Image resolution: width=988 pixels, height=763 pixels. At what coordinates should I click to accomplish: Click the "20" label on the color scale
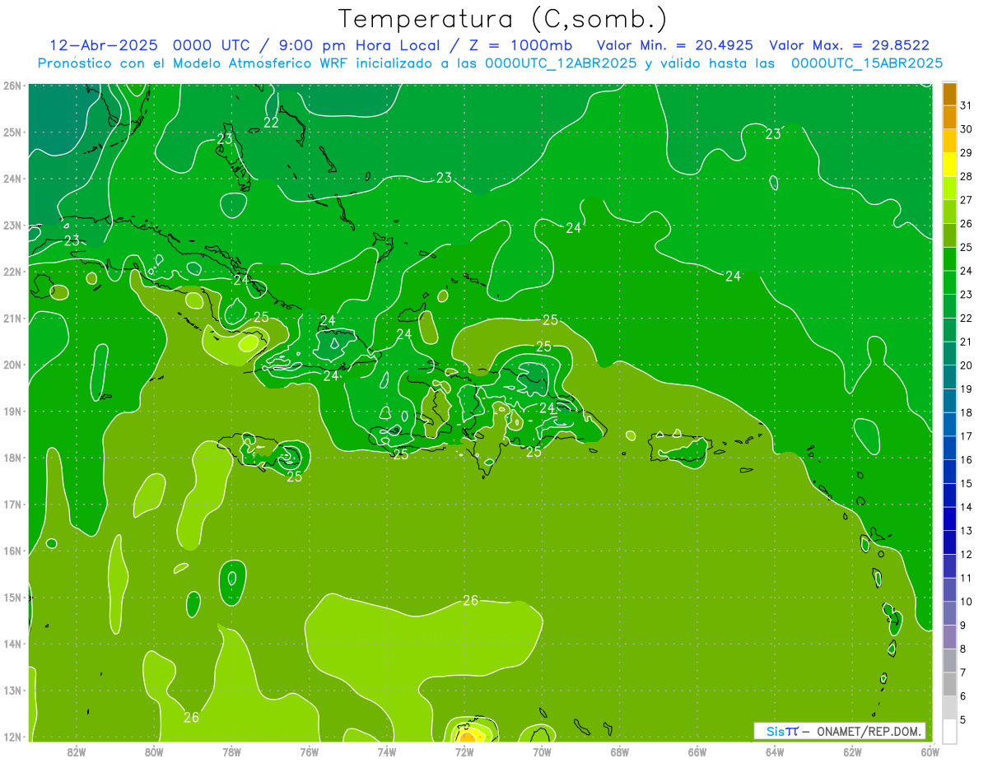(x=966, y=365)
